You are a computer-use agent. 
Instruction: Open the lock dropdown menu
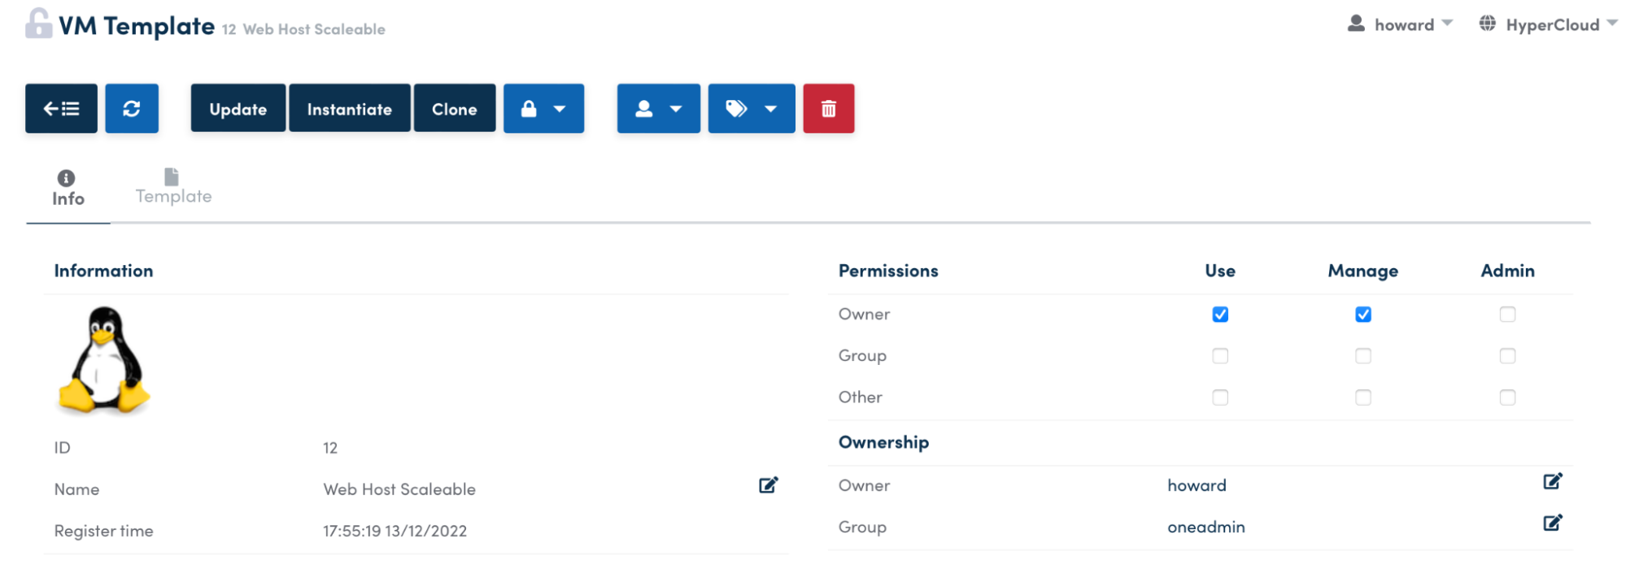[543, 108]
